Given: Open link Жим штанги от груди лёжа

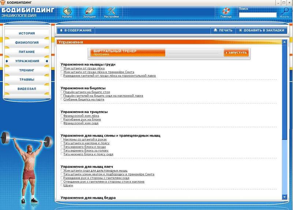Looking at the screenshot, I should click(84, 68).
